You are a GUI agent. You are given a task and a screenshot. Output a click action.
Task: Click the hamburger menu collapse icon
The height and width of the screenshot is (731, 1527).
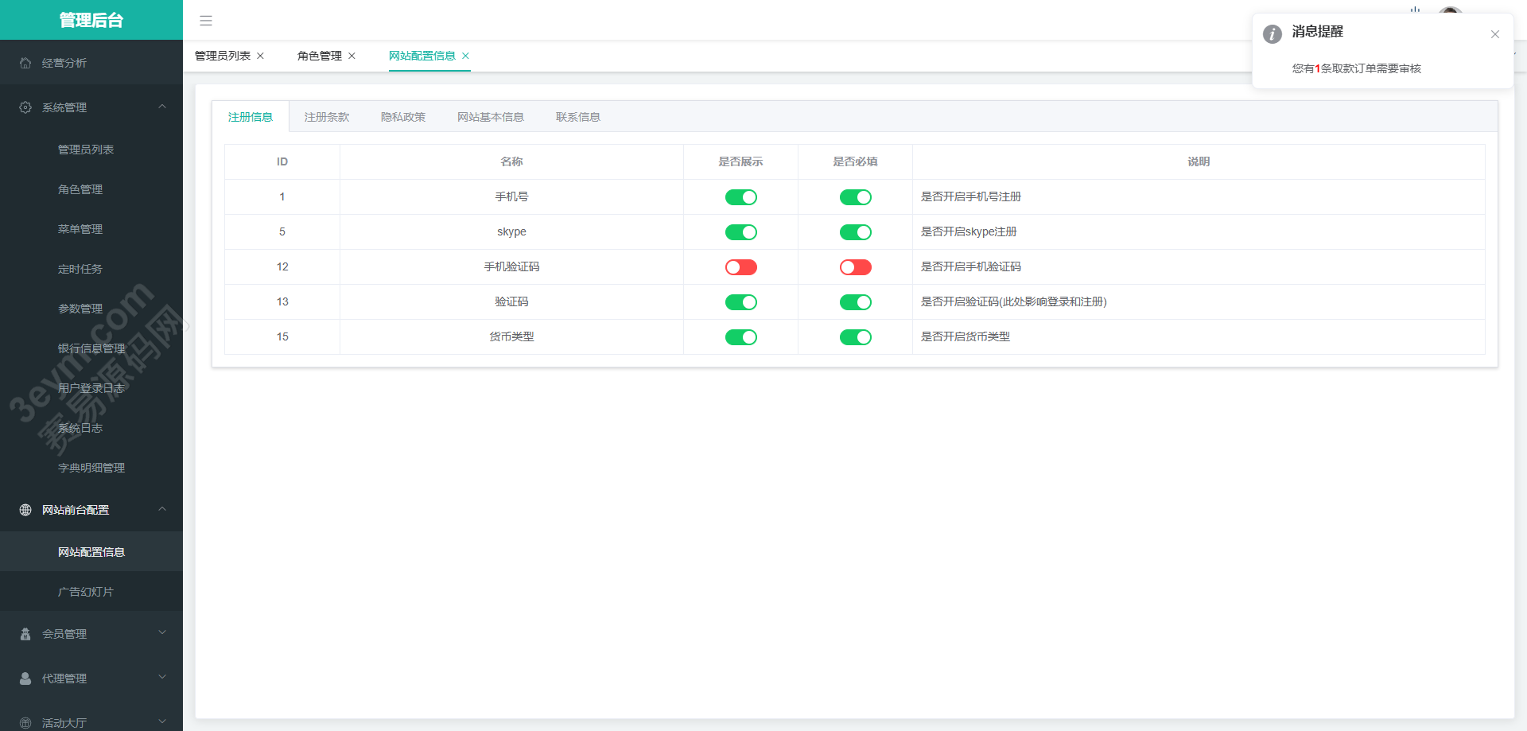coord(206,21)
